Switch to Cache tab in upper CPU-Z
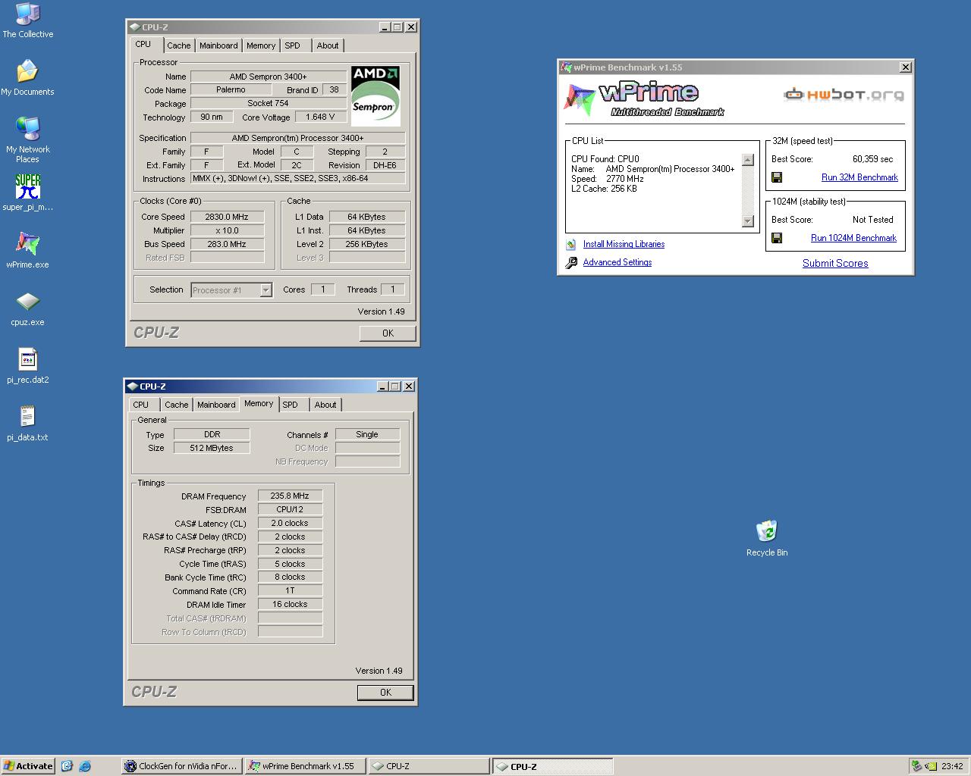The image size is (971, 776). click(179, 45)
